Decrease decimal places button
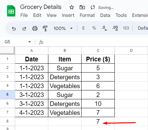Viewport: 148px width, 130px height. pyautogui.click(x=105, y=28)
